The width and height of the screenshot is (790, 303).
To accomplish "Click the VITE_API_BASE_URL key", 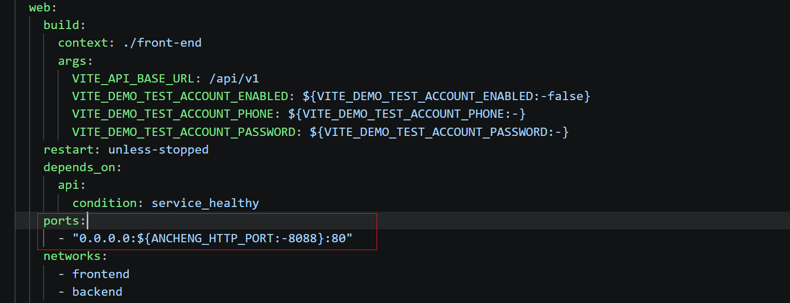I will (132, 79).
